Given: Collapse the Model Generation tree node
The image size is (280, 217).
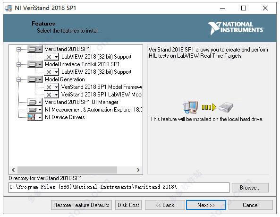Looking at the screenshot, I should click(x=18, y=79).
